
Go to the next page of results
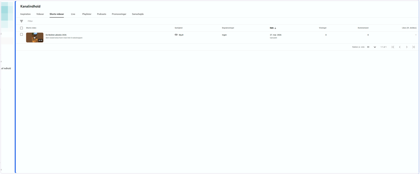tap(407, 47)
